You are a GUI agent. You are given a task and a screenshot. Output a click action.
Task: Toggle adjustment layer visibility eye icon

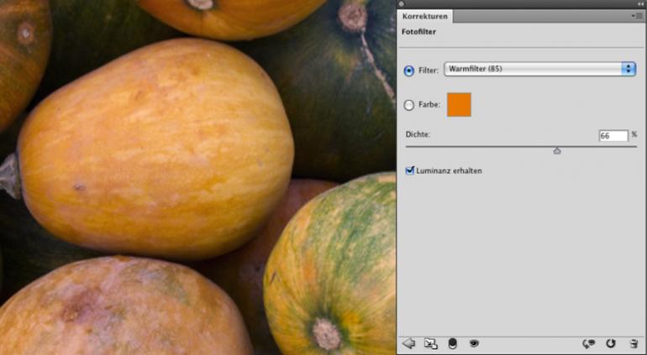474,343
